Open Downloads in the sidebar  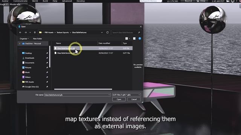[x=28, y=58]
